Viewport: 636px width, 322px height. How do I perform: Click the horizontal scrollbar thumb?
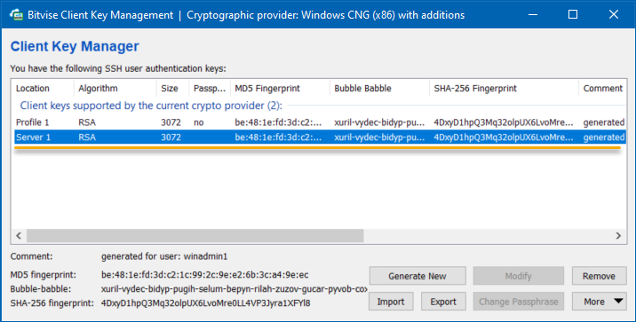click(x=195, y=235)
